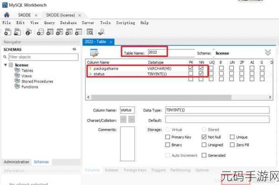Enable the Primary Key checkbox in column details
The image size is (279, 185).
click(x=167, y=137)
